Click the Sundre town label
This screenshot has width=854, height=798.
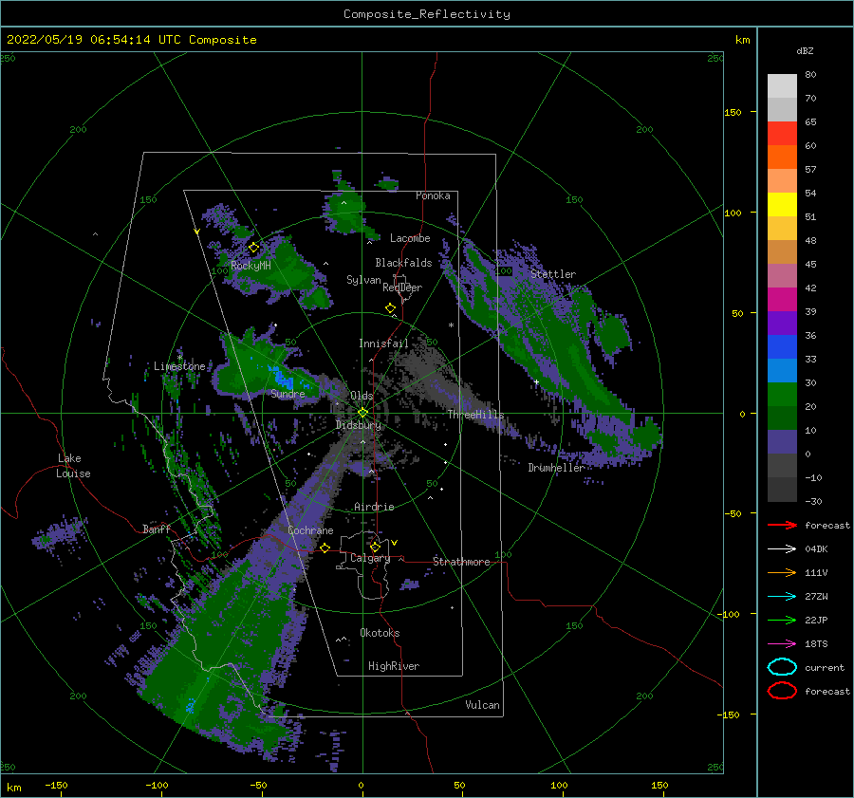288,393
